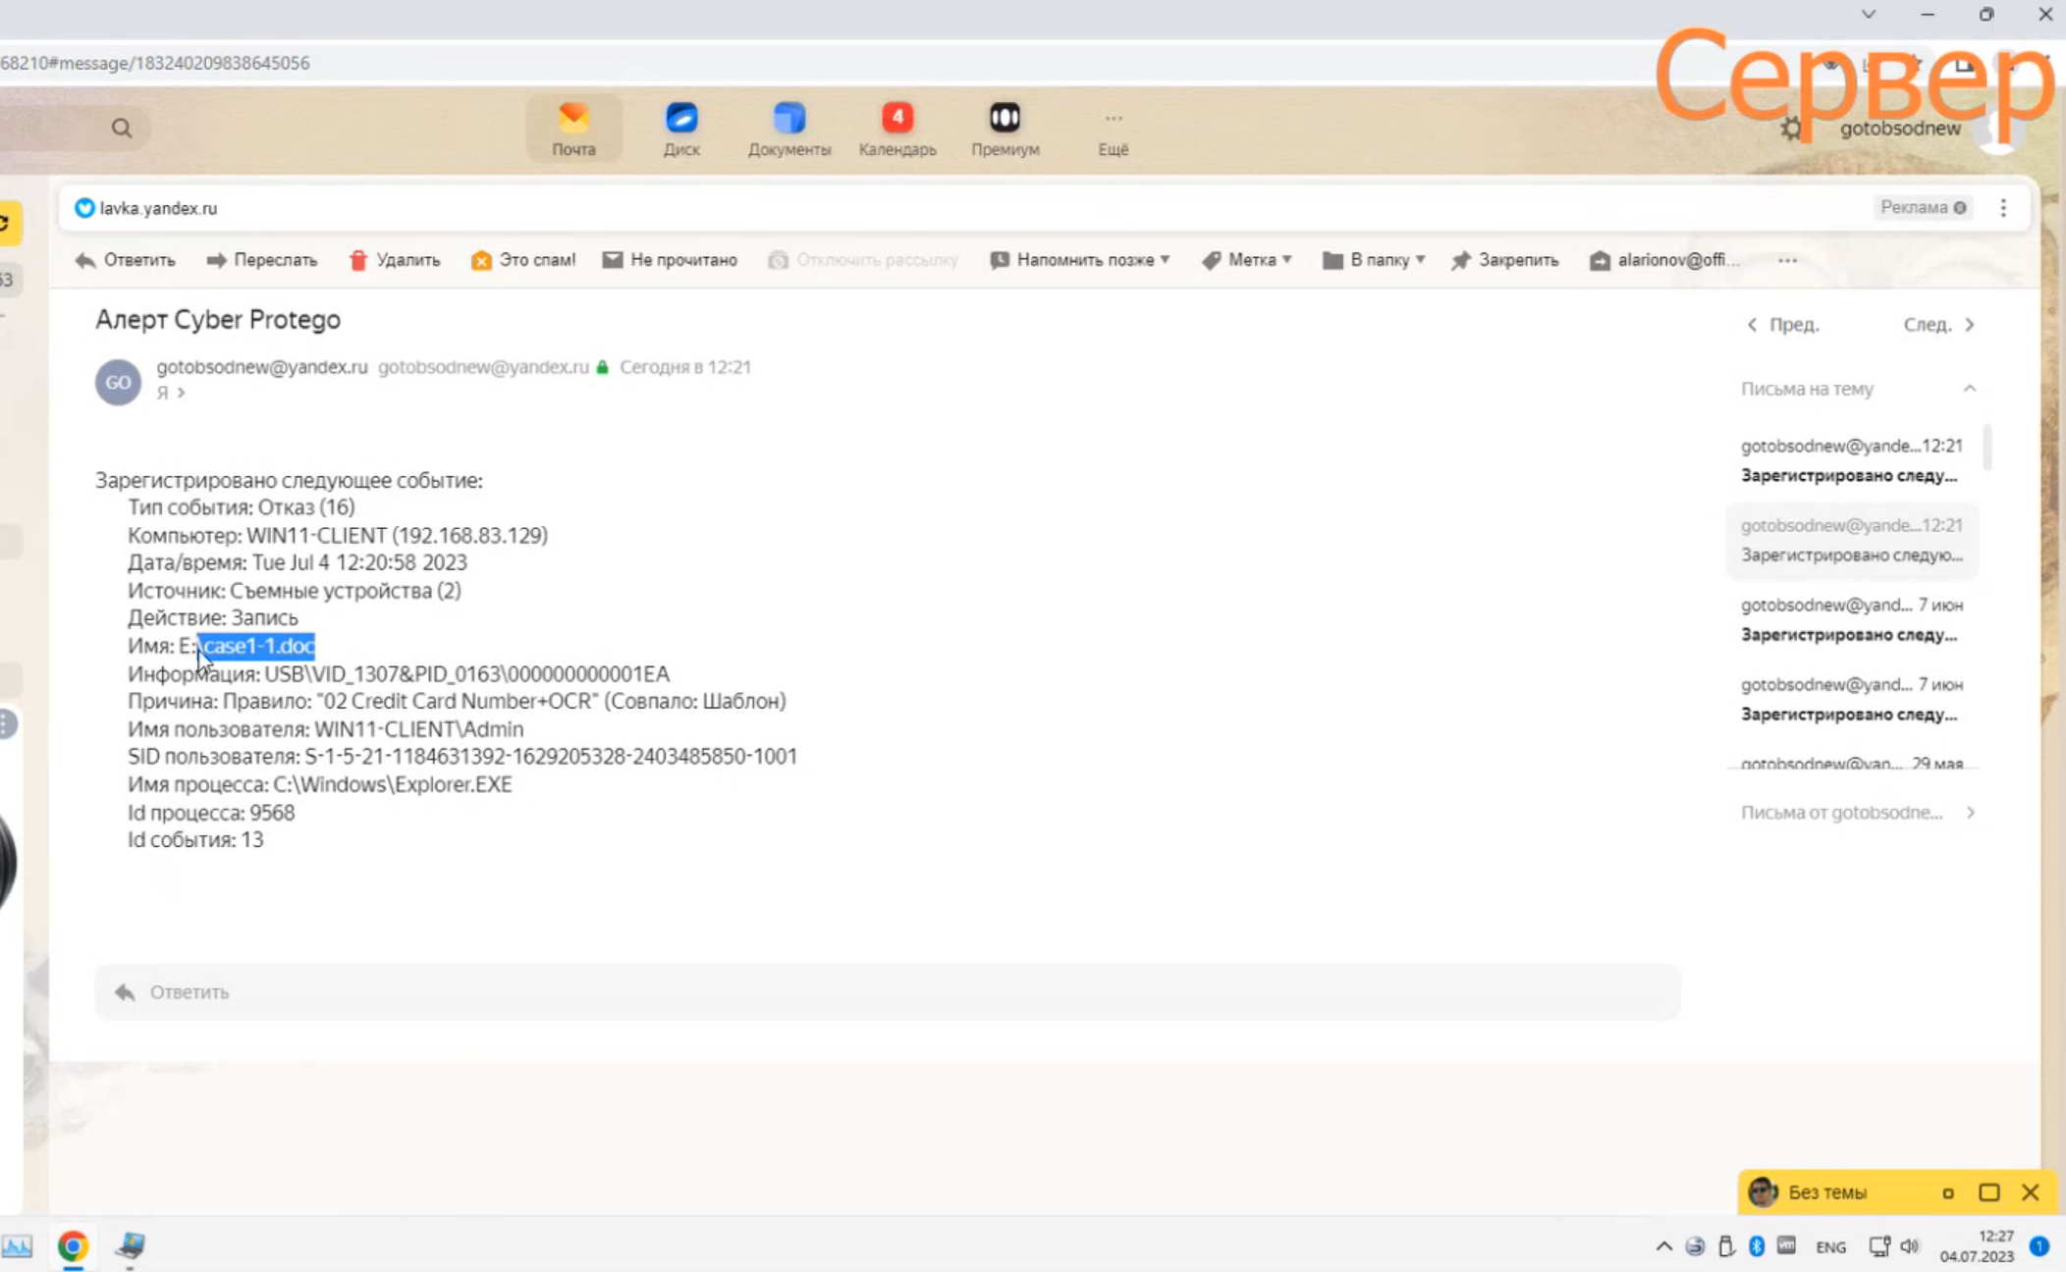Open Напомнить позже dropdown
Viewport: 2066px width, 1272px height.
point(1080,260)
